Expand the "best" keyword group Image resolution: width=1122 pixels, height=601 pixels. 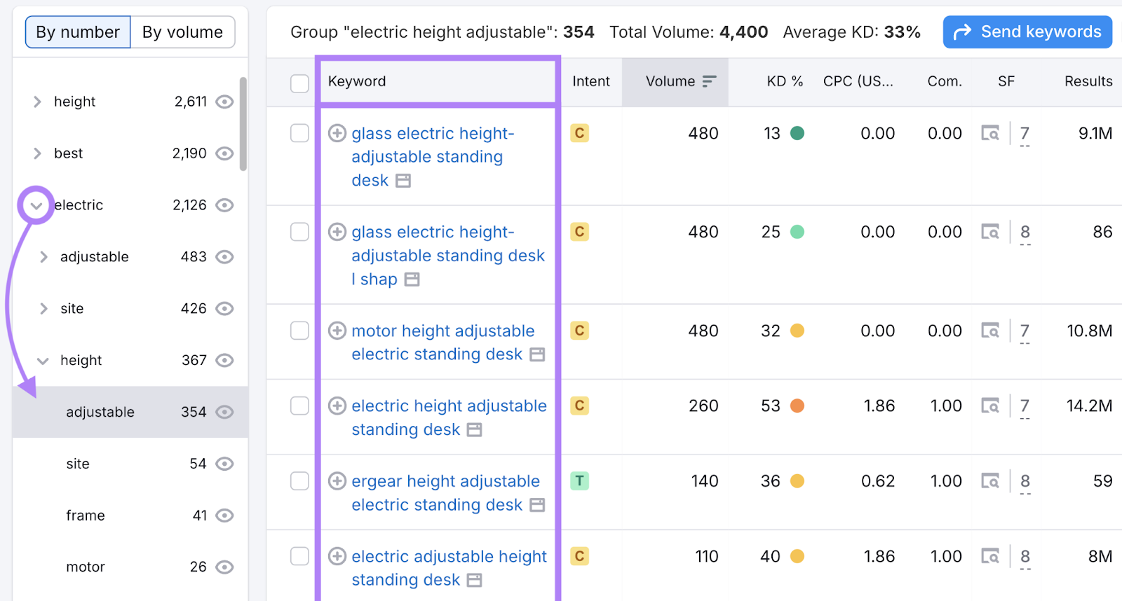coord(37,153)
